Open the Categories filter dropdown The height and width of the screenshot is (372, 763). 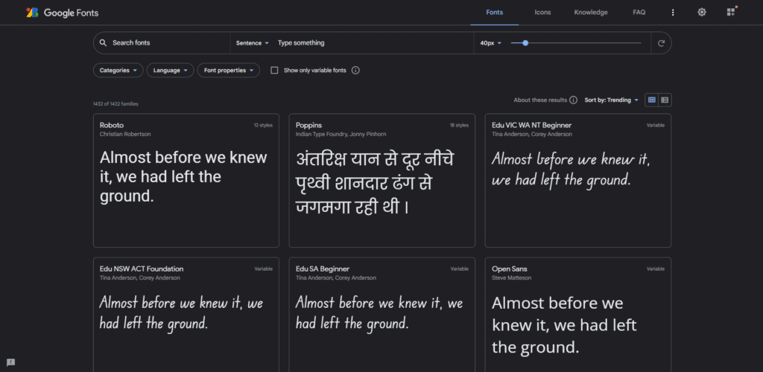click(x=118, y=71)
